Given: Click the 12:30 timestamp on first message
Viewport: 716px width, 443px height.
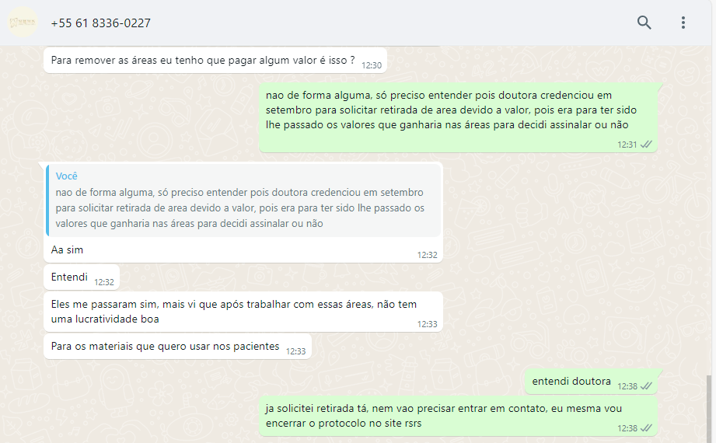Looking at the screenshot, I should (x=372, y=66).
